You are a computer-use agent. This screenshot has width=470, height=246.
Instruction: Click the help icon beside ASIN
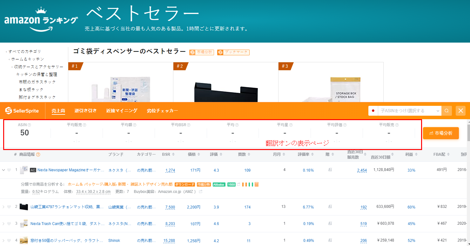[x=29, y=125]
